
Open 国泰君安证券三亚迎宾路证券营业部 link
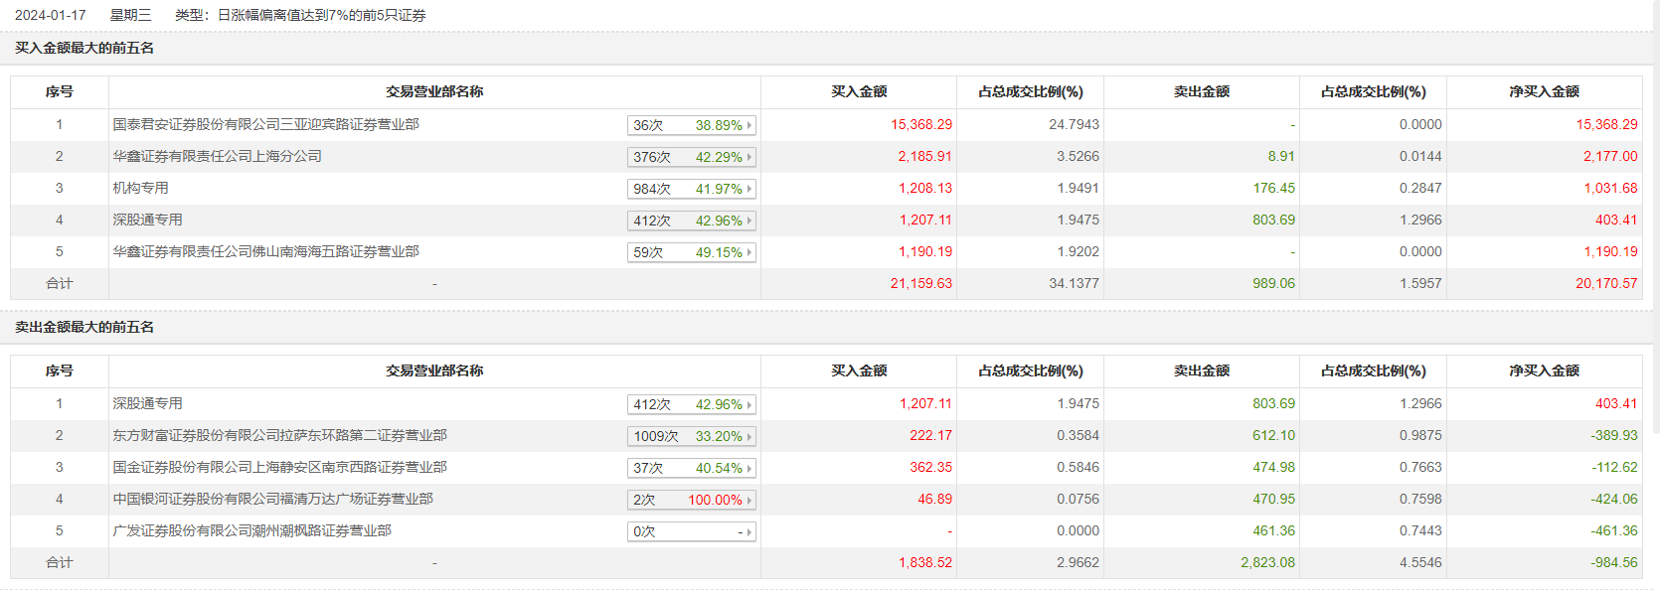click(265, 124)
